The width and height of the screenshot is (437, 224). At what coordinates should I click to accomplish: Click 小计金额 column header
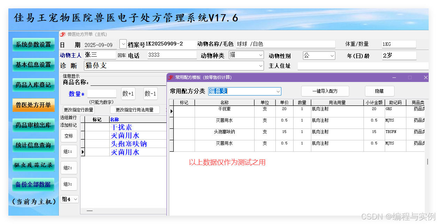coord(374,102)
